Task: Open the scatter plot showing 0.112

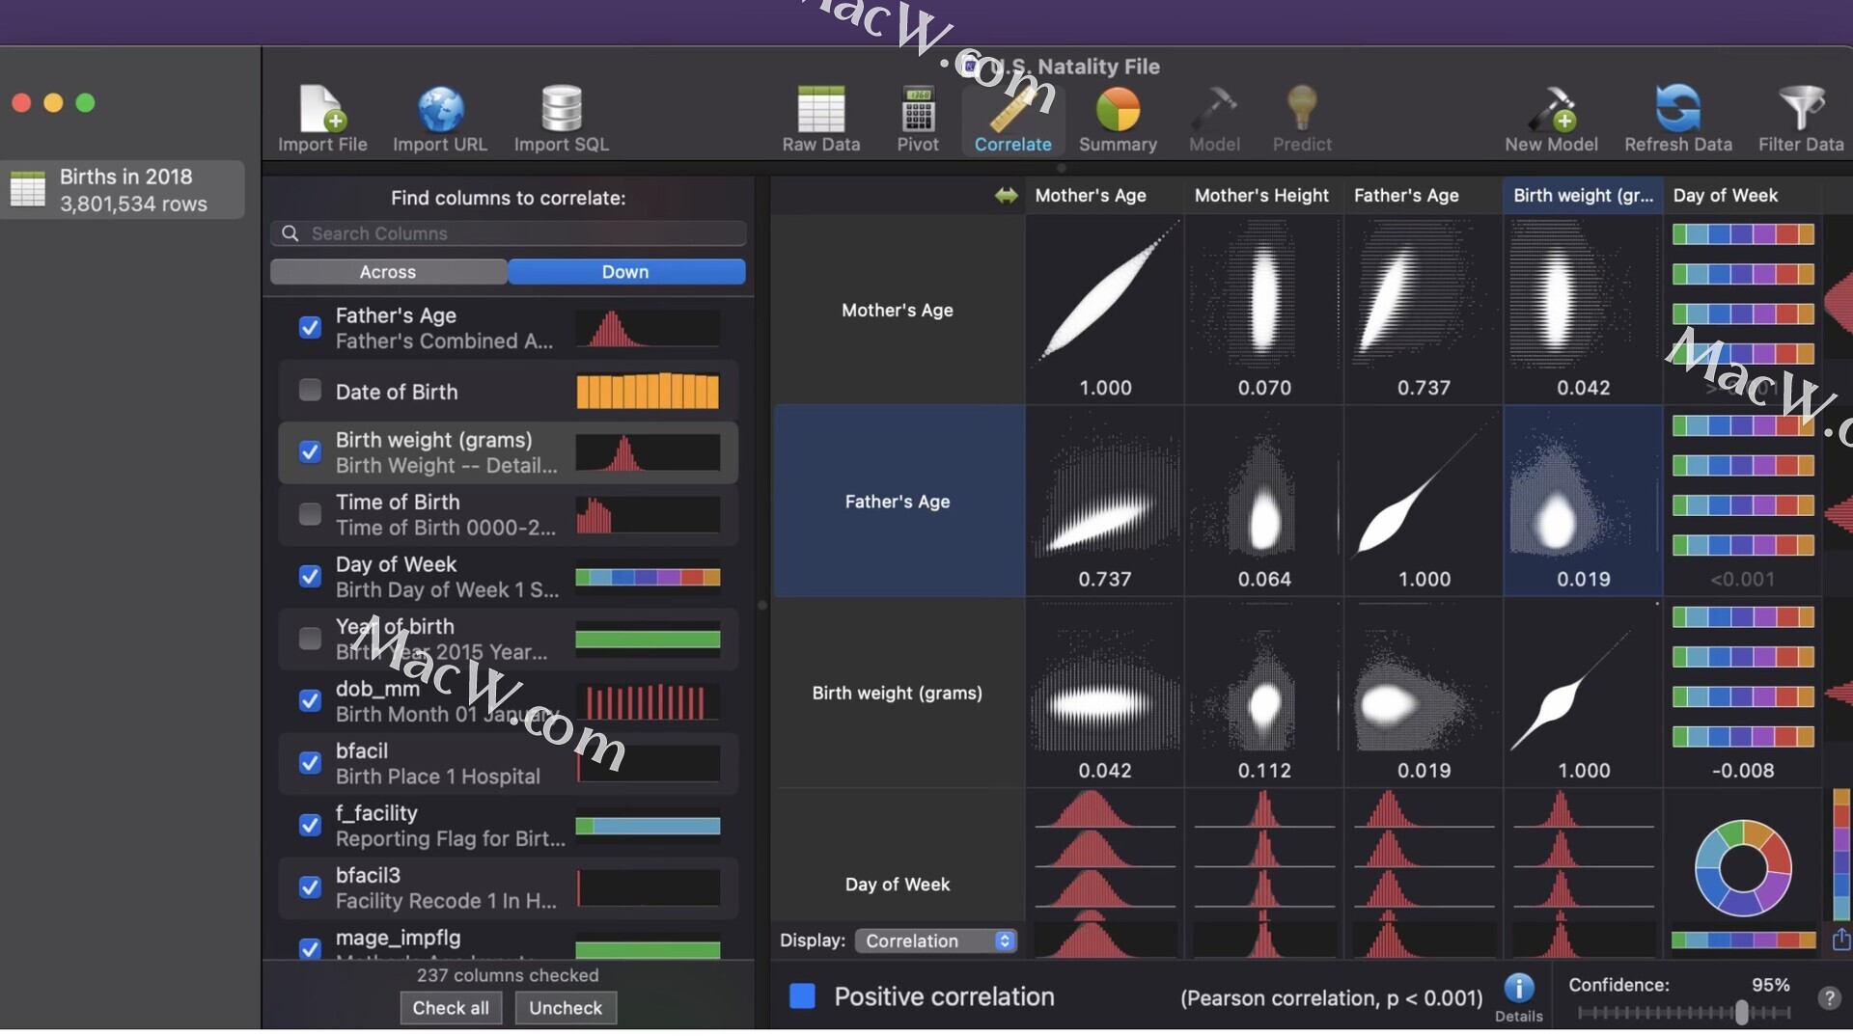Action: 1264,693
